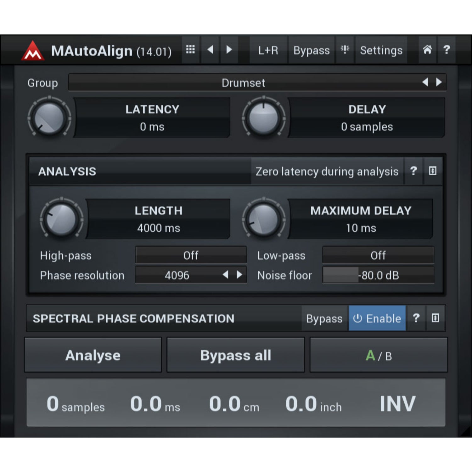This screenshot has height=472, width=472.
Task: Select previous group with left arrow
Action: pos(425,82)
